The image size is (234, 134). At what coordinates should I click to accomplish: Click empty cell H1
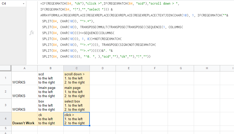click(207, 78)
